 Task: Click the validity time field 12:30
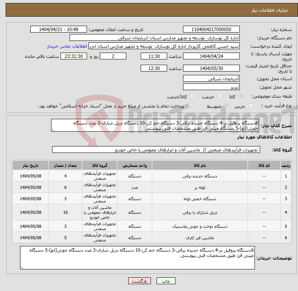click(154, 68)
